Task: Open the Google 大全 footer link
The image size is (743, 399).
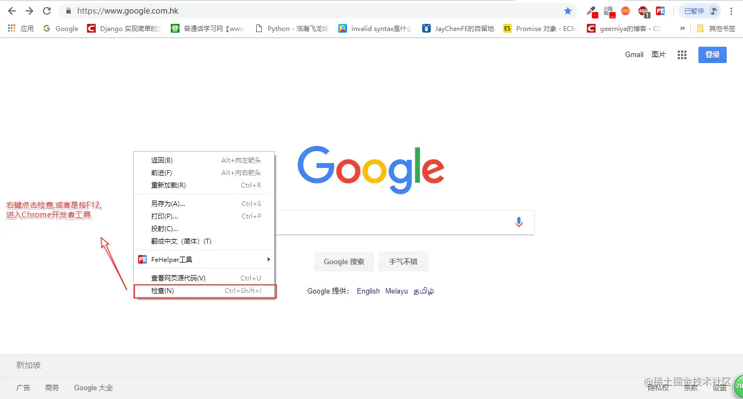Action: coord(94,388)
